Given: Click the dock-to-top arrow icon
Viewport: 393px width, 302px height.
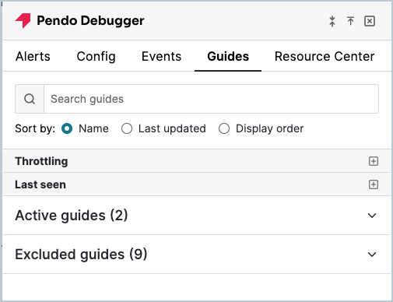Looking at the screenshot, I should [x=350, y=21].
